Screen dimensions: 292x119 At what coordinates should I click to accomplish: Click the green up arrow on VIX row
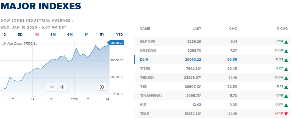click(286, 105)
